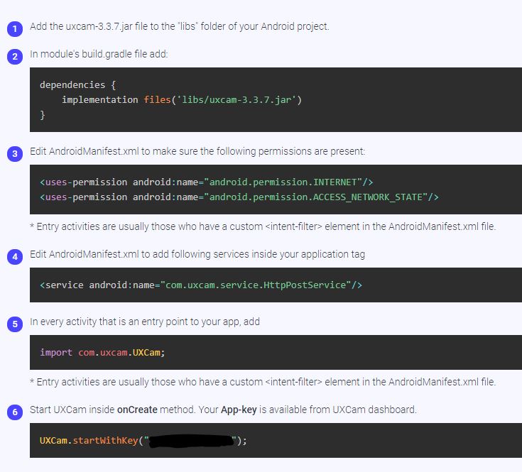Click the 'Add the uxcam-3.3.7.jar file' instruction text
Image resolution: width=522 pixels, height=472 pixels.
180,26
